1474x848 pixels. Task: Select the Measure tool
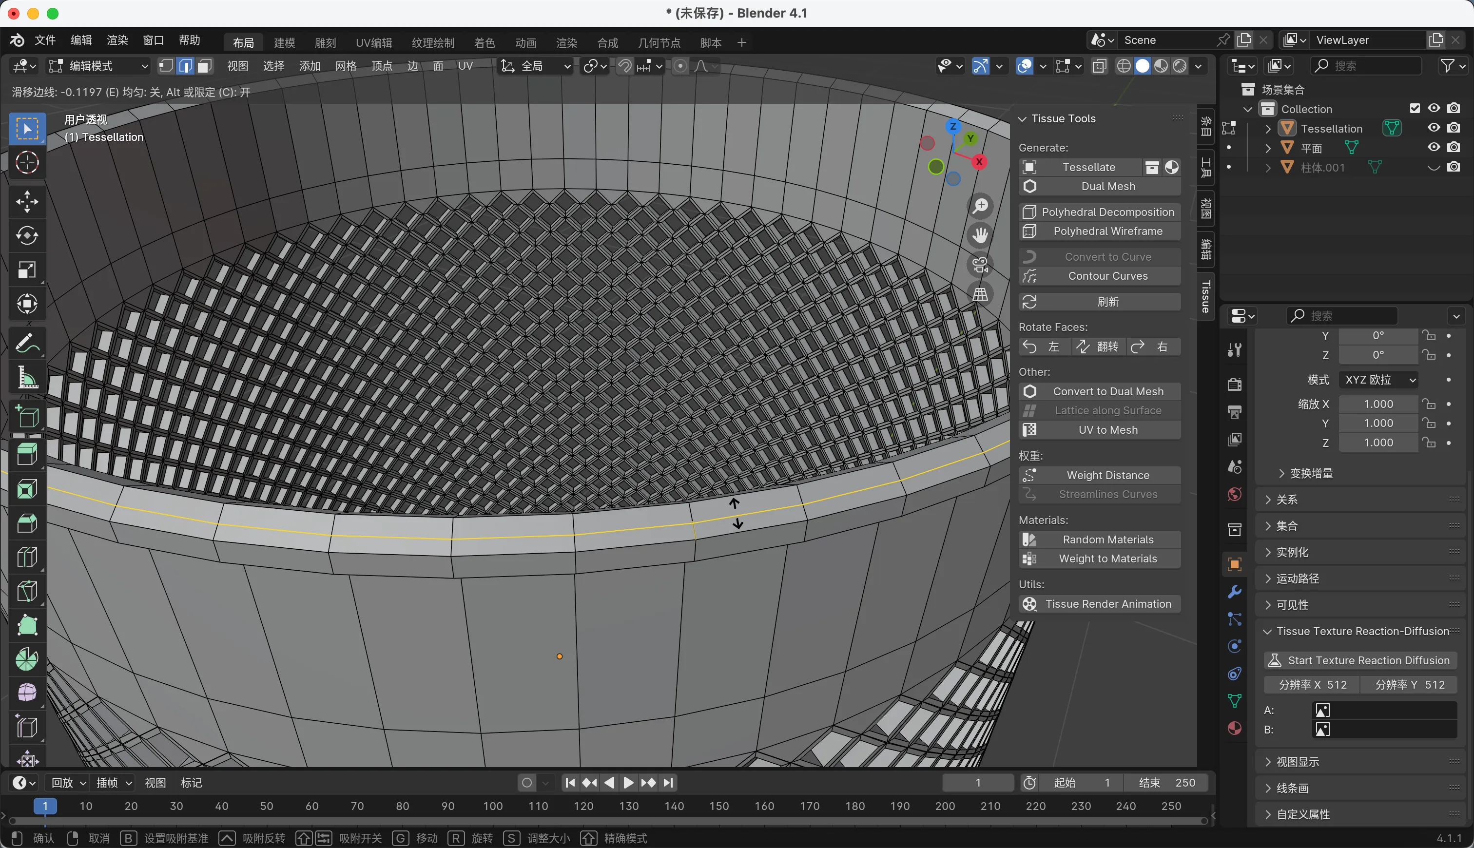(x=27, y=377)
